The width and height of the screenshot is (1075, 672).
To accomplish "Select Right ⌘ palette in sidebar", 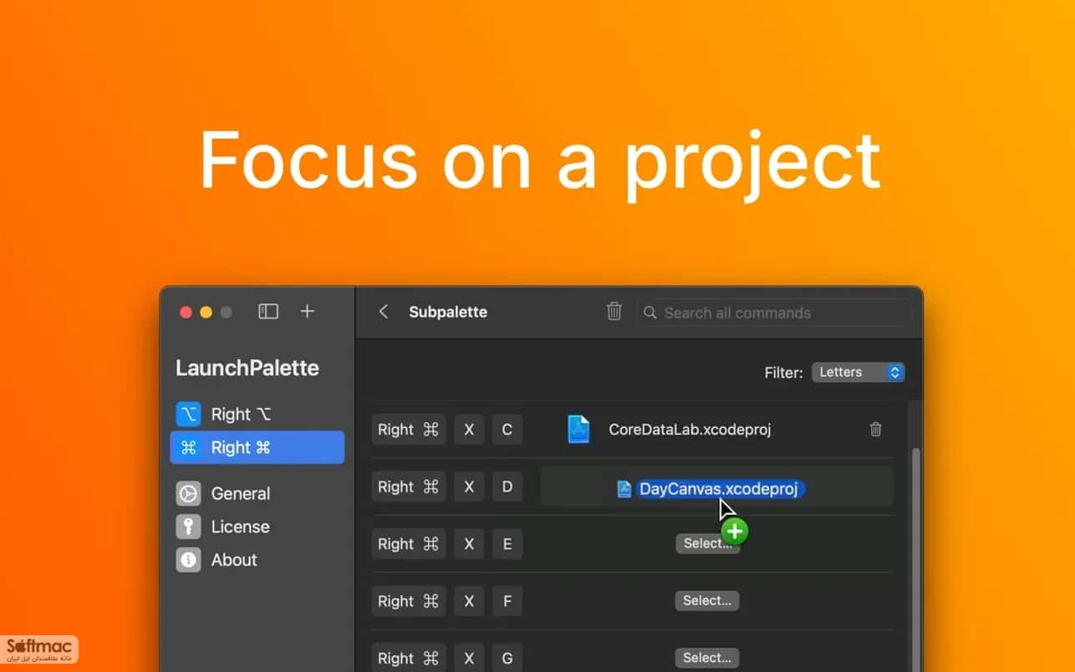I will tap(257, 447).
